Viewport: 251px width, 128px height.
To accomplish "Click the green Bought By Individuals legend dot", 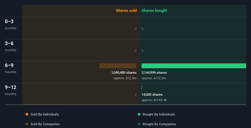I will [x=139, y=114].
